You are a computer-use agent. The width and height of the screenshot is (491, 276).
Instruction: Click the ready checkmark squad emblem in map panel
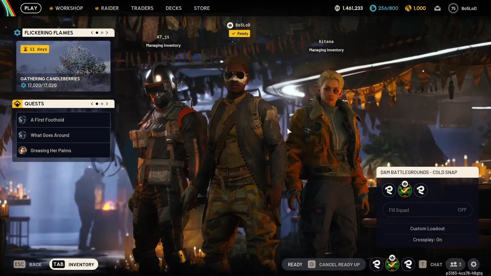[405, 189]
